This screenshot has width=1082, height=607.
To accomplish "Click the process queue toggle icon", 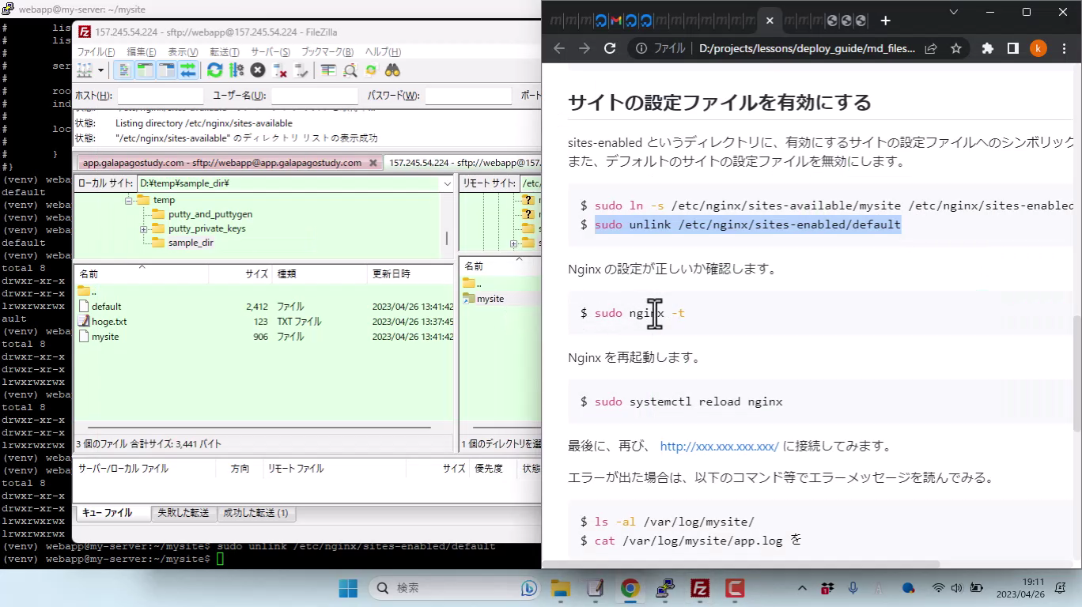I will pos(236,70).
